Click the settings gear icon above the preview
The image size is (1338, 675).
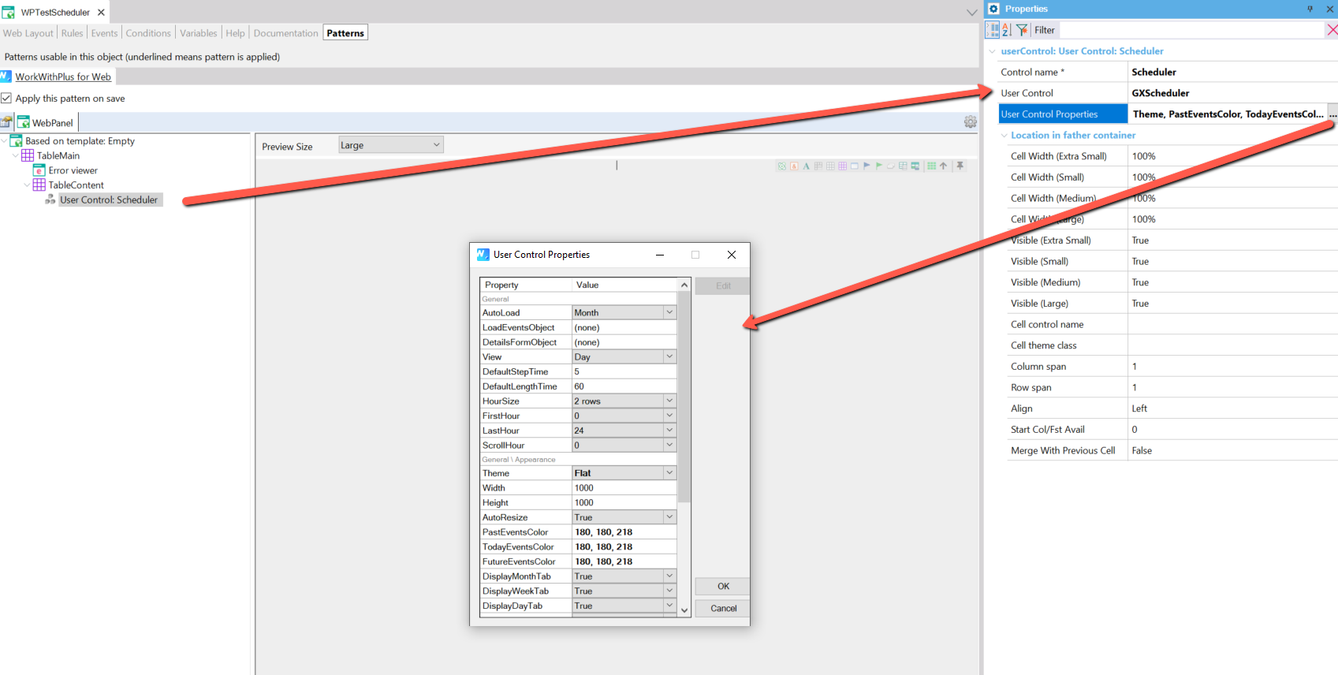(x=970, y=122)
